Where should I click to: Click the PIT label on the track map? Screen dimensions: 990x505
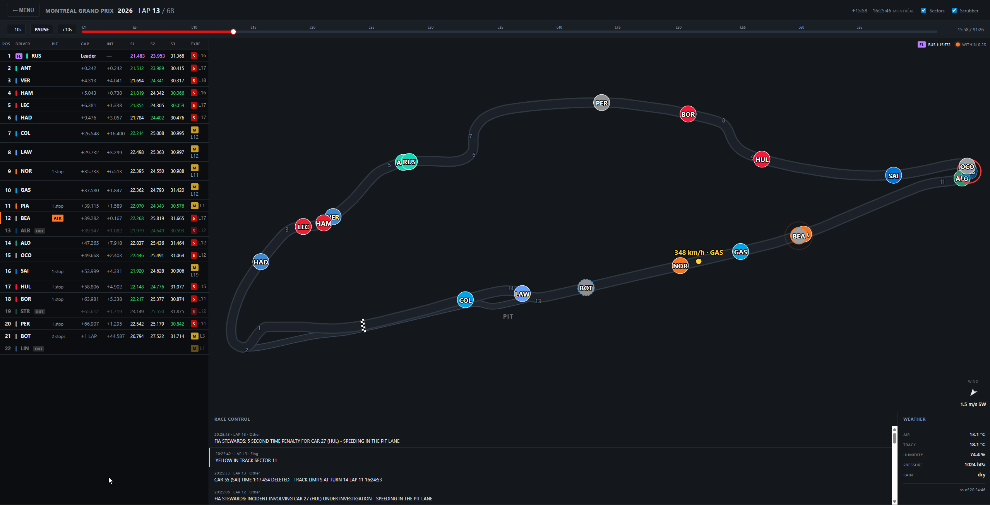508,316
